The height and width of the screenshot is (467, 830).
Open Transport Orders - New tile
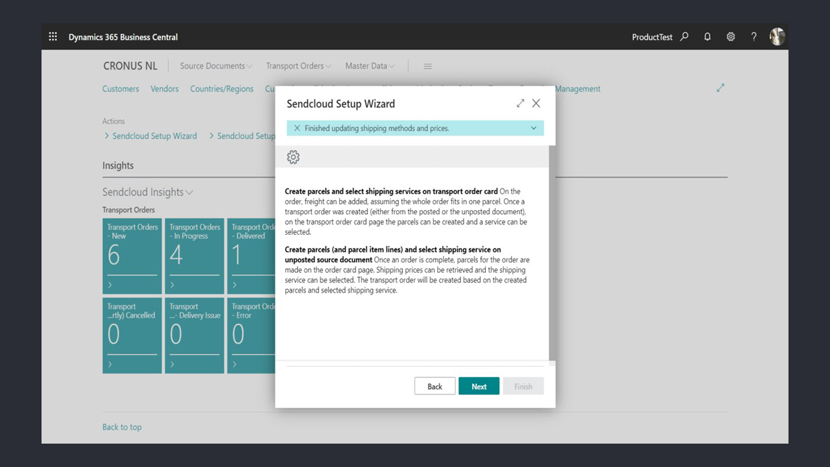[x=132, y=256]
